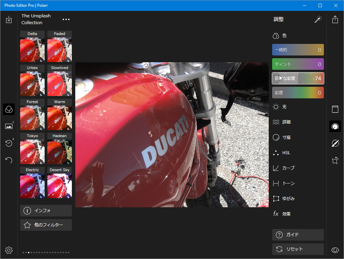Open the local adjustments brush icon
This screenshot has width=344, height=259.
(335, 143)
